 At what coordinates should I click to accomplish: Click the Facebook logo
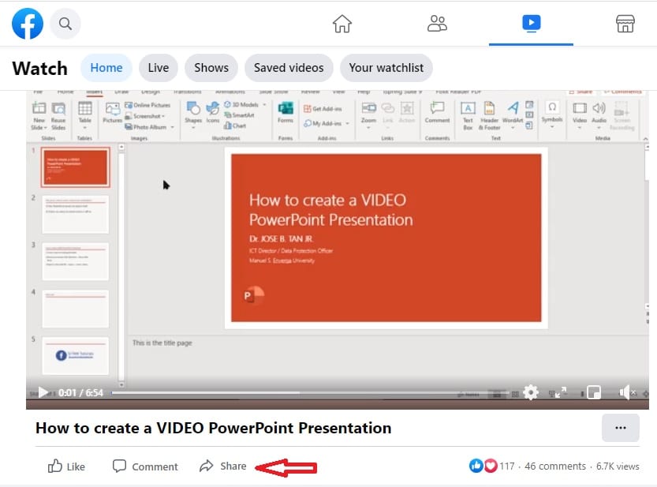(x=28, y=24)
